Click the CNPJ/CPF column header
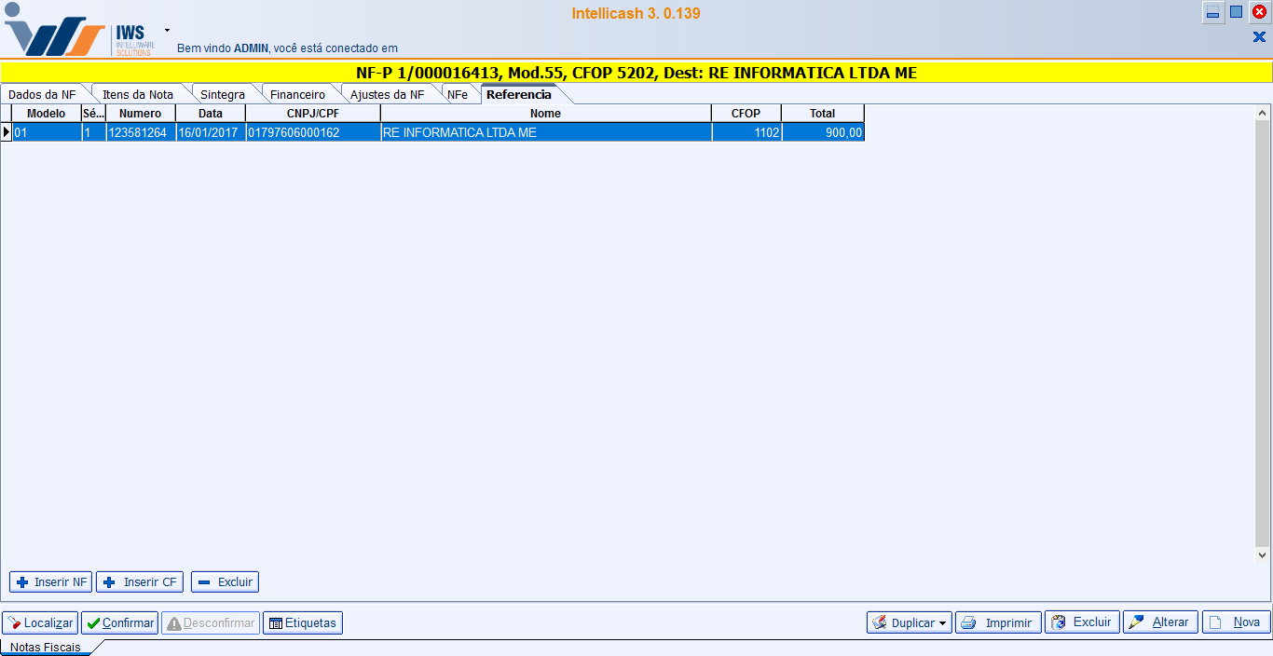 point(313,114)
